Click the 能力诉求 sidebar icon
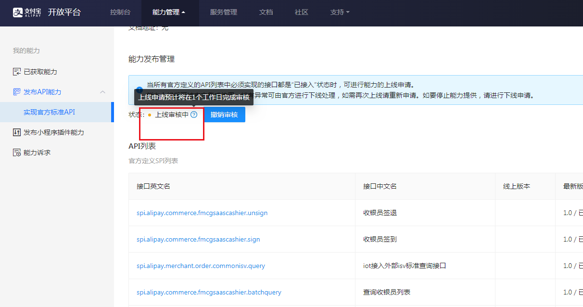This screenshot has width=583, height=307. [17, 153]
